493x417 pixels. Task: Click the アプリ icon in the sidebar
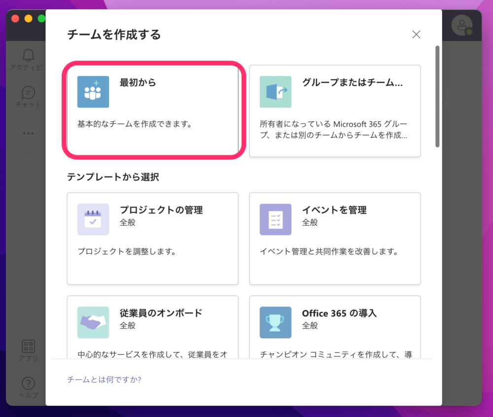pos(28,347)
